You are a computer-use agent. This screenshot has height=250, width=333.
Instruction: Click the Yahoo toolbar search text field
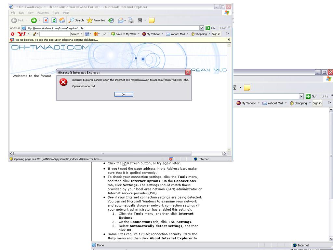point(55,34)
